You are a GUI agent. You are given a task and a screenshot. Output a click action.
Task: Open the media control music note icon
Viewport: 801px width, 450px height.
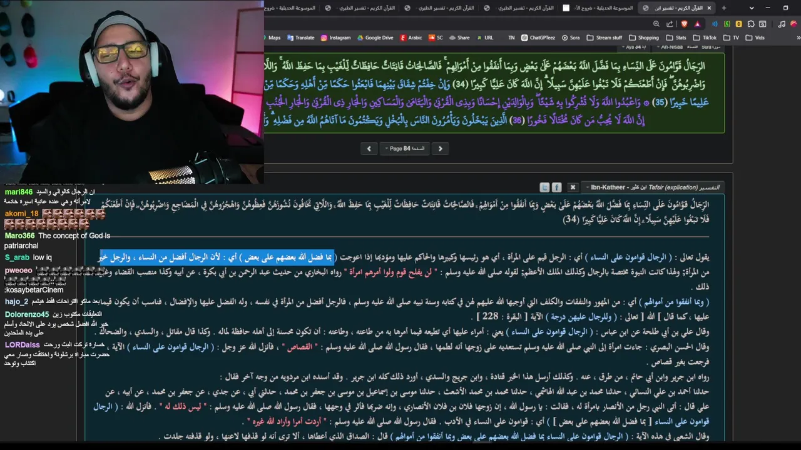click(x=782, y=24)
